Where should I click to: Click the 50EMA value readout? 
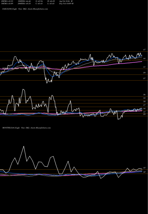[7, 4]
